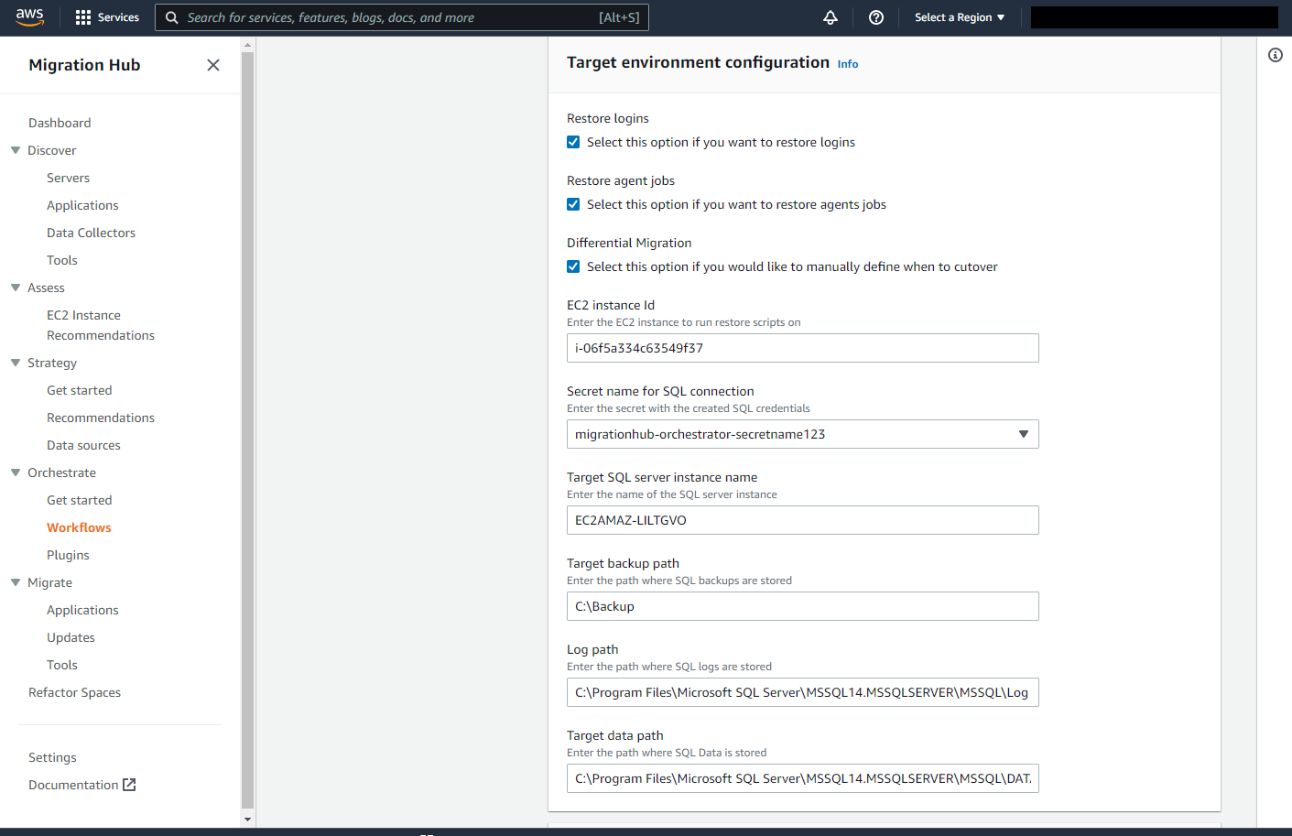Viewport: 1292px width, 836px height.
Task: Uncheck the Restore agent jobs checkbox
Action: point(573,204)
